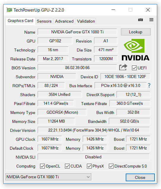Click the Bus Width field 352 Bit
Image resolution: width=161 pixels, height=189 pixels.
[133, 112]
